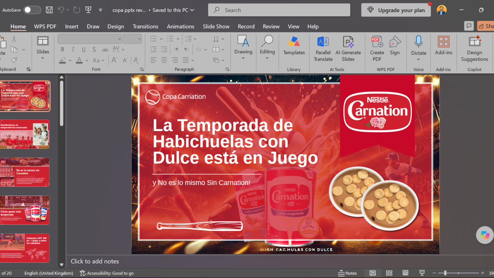
Task: Click the font color swatch button
Action: point(79,60)
